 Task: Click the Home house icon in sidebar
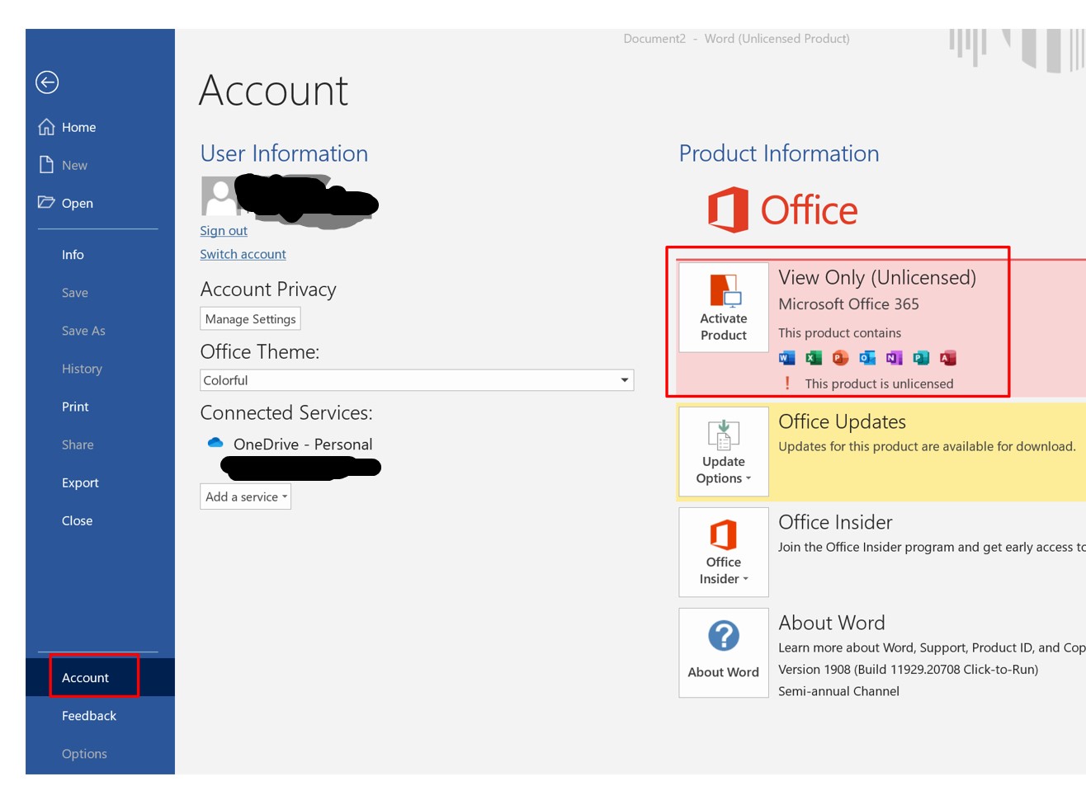click(46, 126)
